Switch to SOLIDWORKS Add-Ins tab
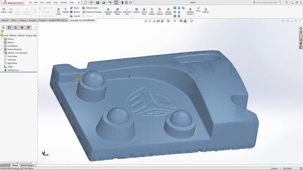The image size is (303, 170). pos(58,20)
